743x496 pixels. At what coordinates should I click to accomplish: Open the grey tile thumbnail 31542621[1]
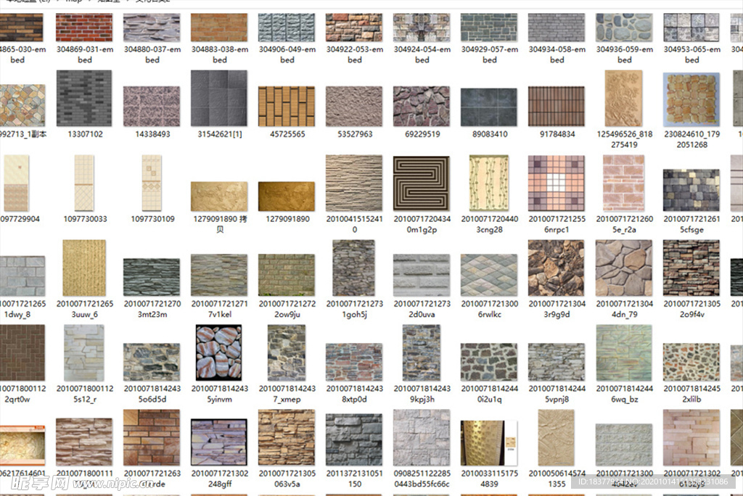pyautogui.click(x=219, y=98)
